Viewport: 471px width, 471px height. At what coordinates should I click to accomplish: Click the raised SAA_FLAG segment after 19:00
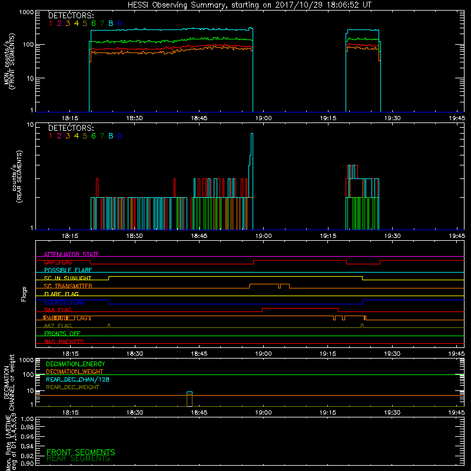click(x=300, y=309)
